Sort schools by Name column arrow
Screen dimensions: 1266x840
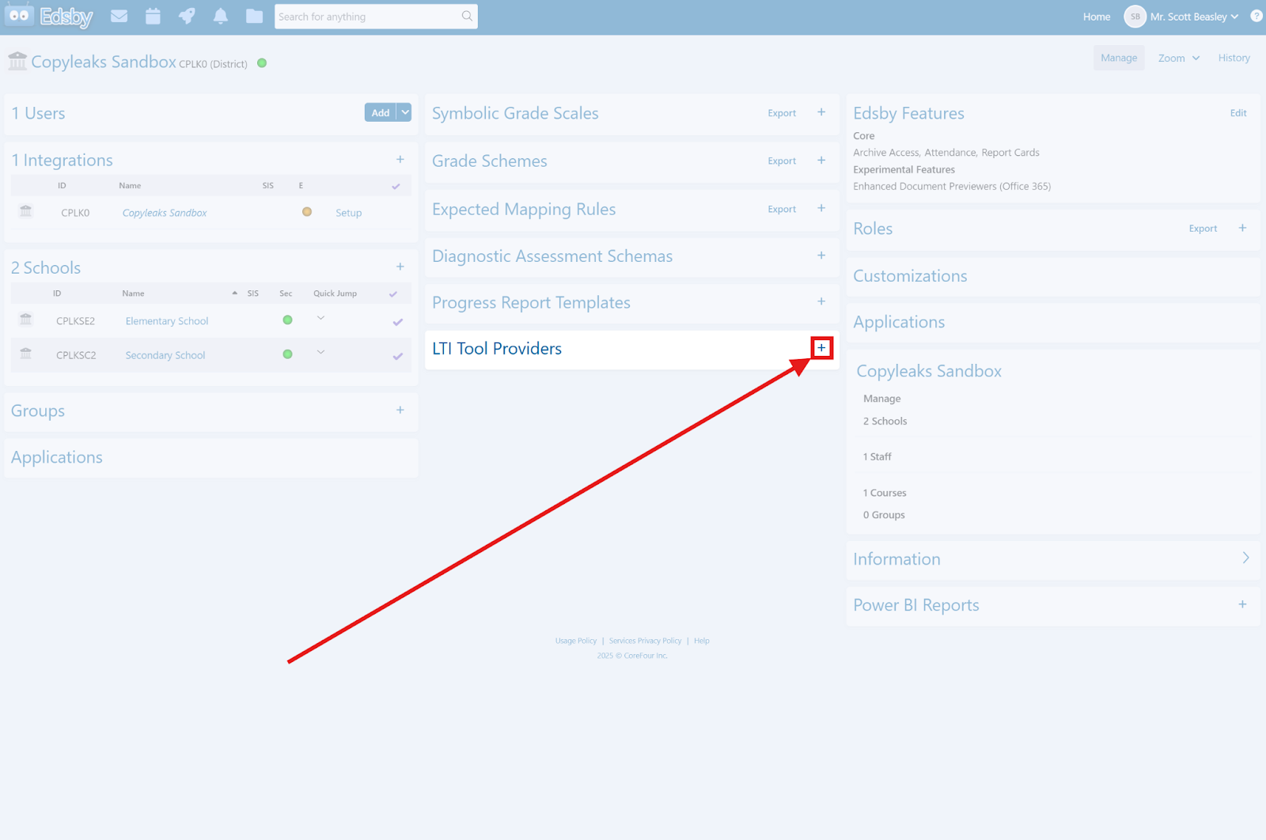235,293
